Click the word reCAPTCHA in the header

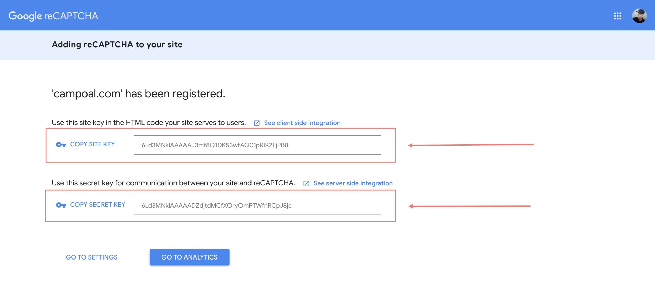tap(71, 16)
